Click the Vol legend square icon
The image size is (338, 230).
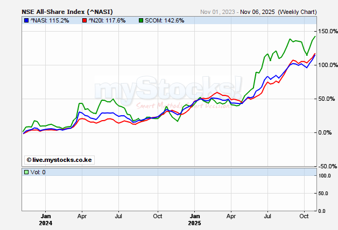pos(26,172)
